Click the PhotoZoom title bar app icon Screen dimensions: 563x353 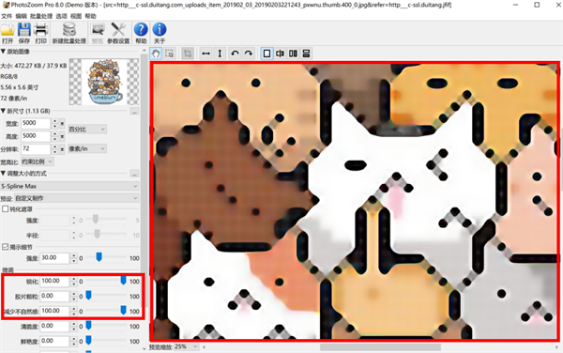tap(6, 5)
